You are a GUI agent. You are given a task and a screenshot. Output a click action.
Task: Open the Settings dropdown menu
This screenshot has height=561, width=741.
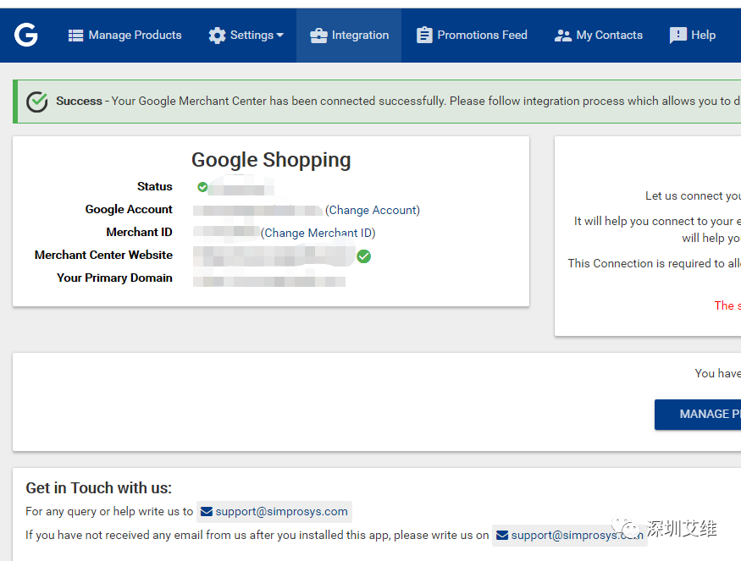click(246, 35)
